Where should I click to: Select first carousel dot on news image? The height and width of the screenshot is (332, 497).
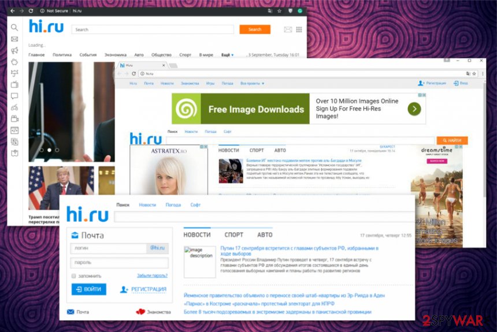point(42,150)
